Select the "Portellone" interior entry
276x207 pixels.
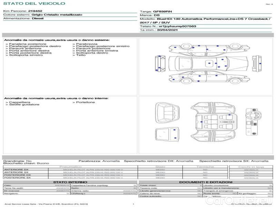86,102
